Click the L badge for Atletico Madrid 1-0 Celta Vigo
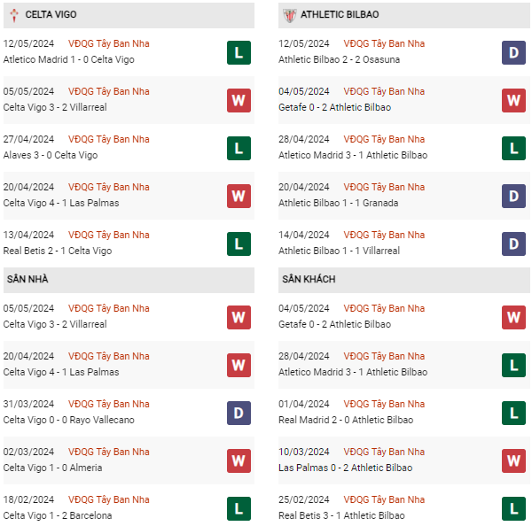 click(239, 52)
